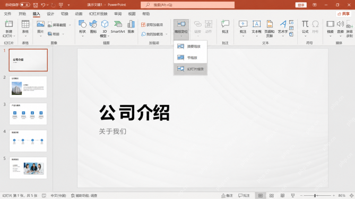Viewport: 355px width, 199px height.
Task: Open Ribbon Display Options icon
Action: (315, 5)
